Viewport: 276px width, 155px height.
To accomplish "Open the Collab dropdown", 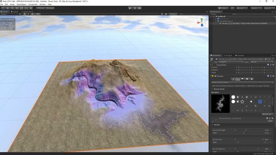I will click(223, 8).
